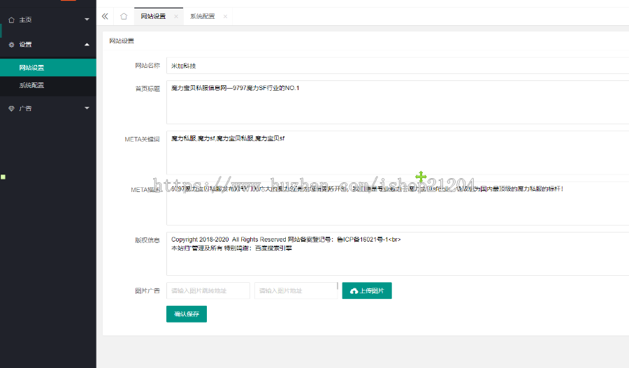Switch to the 网站设置 tab
This screenshot has height=368, width=629.
[153, 17]
